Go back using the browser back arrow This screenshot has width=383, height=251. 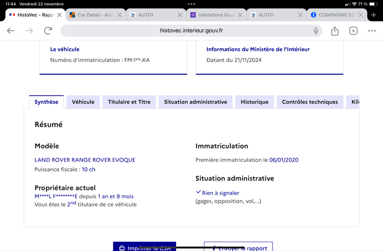click(11, 31)
